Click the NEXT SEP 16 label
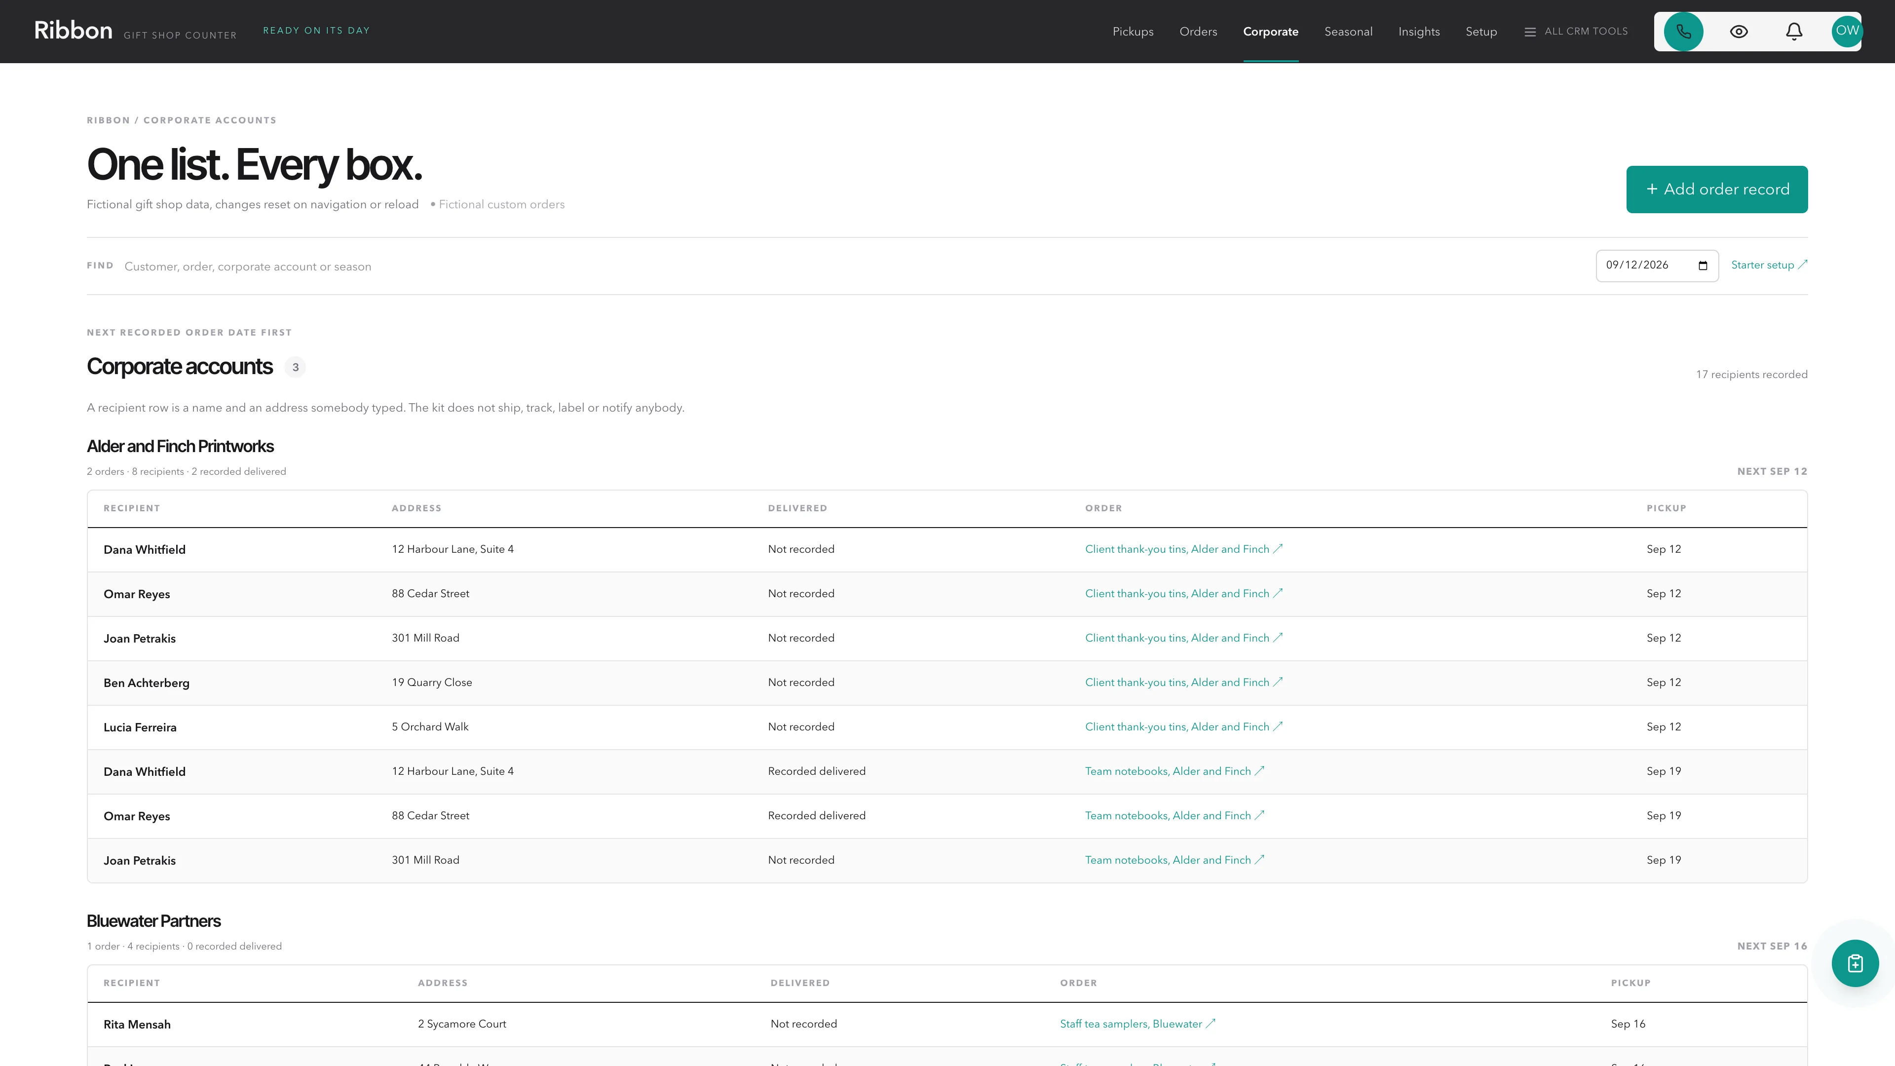1895x1066 pixels. coord(1772,946)
